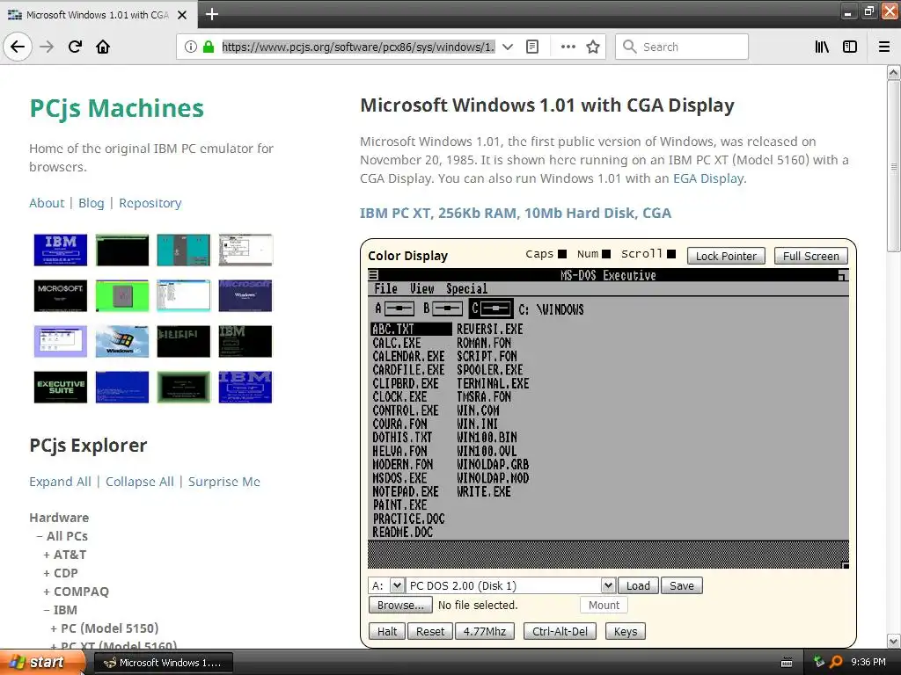Click the Ctrl-Alt-Del button
Image resolution: width=901 pixels, height=675 pixels.
[560, 631]
